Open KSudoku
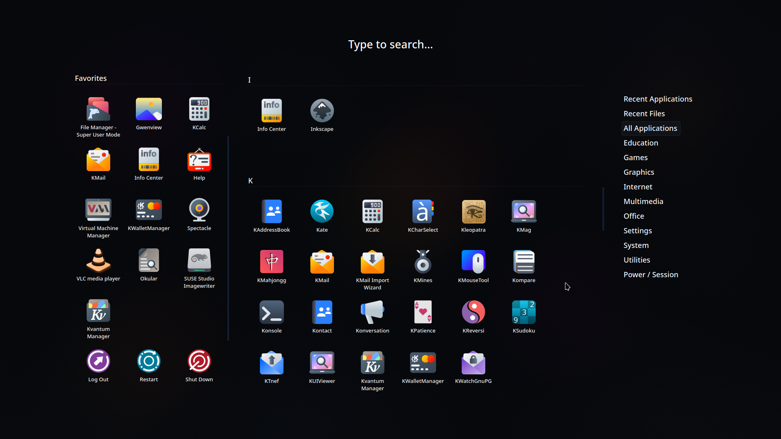781x439 pixels. point(524,317)
